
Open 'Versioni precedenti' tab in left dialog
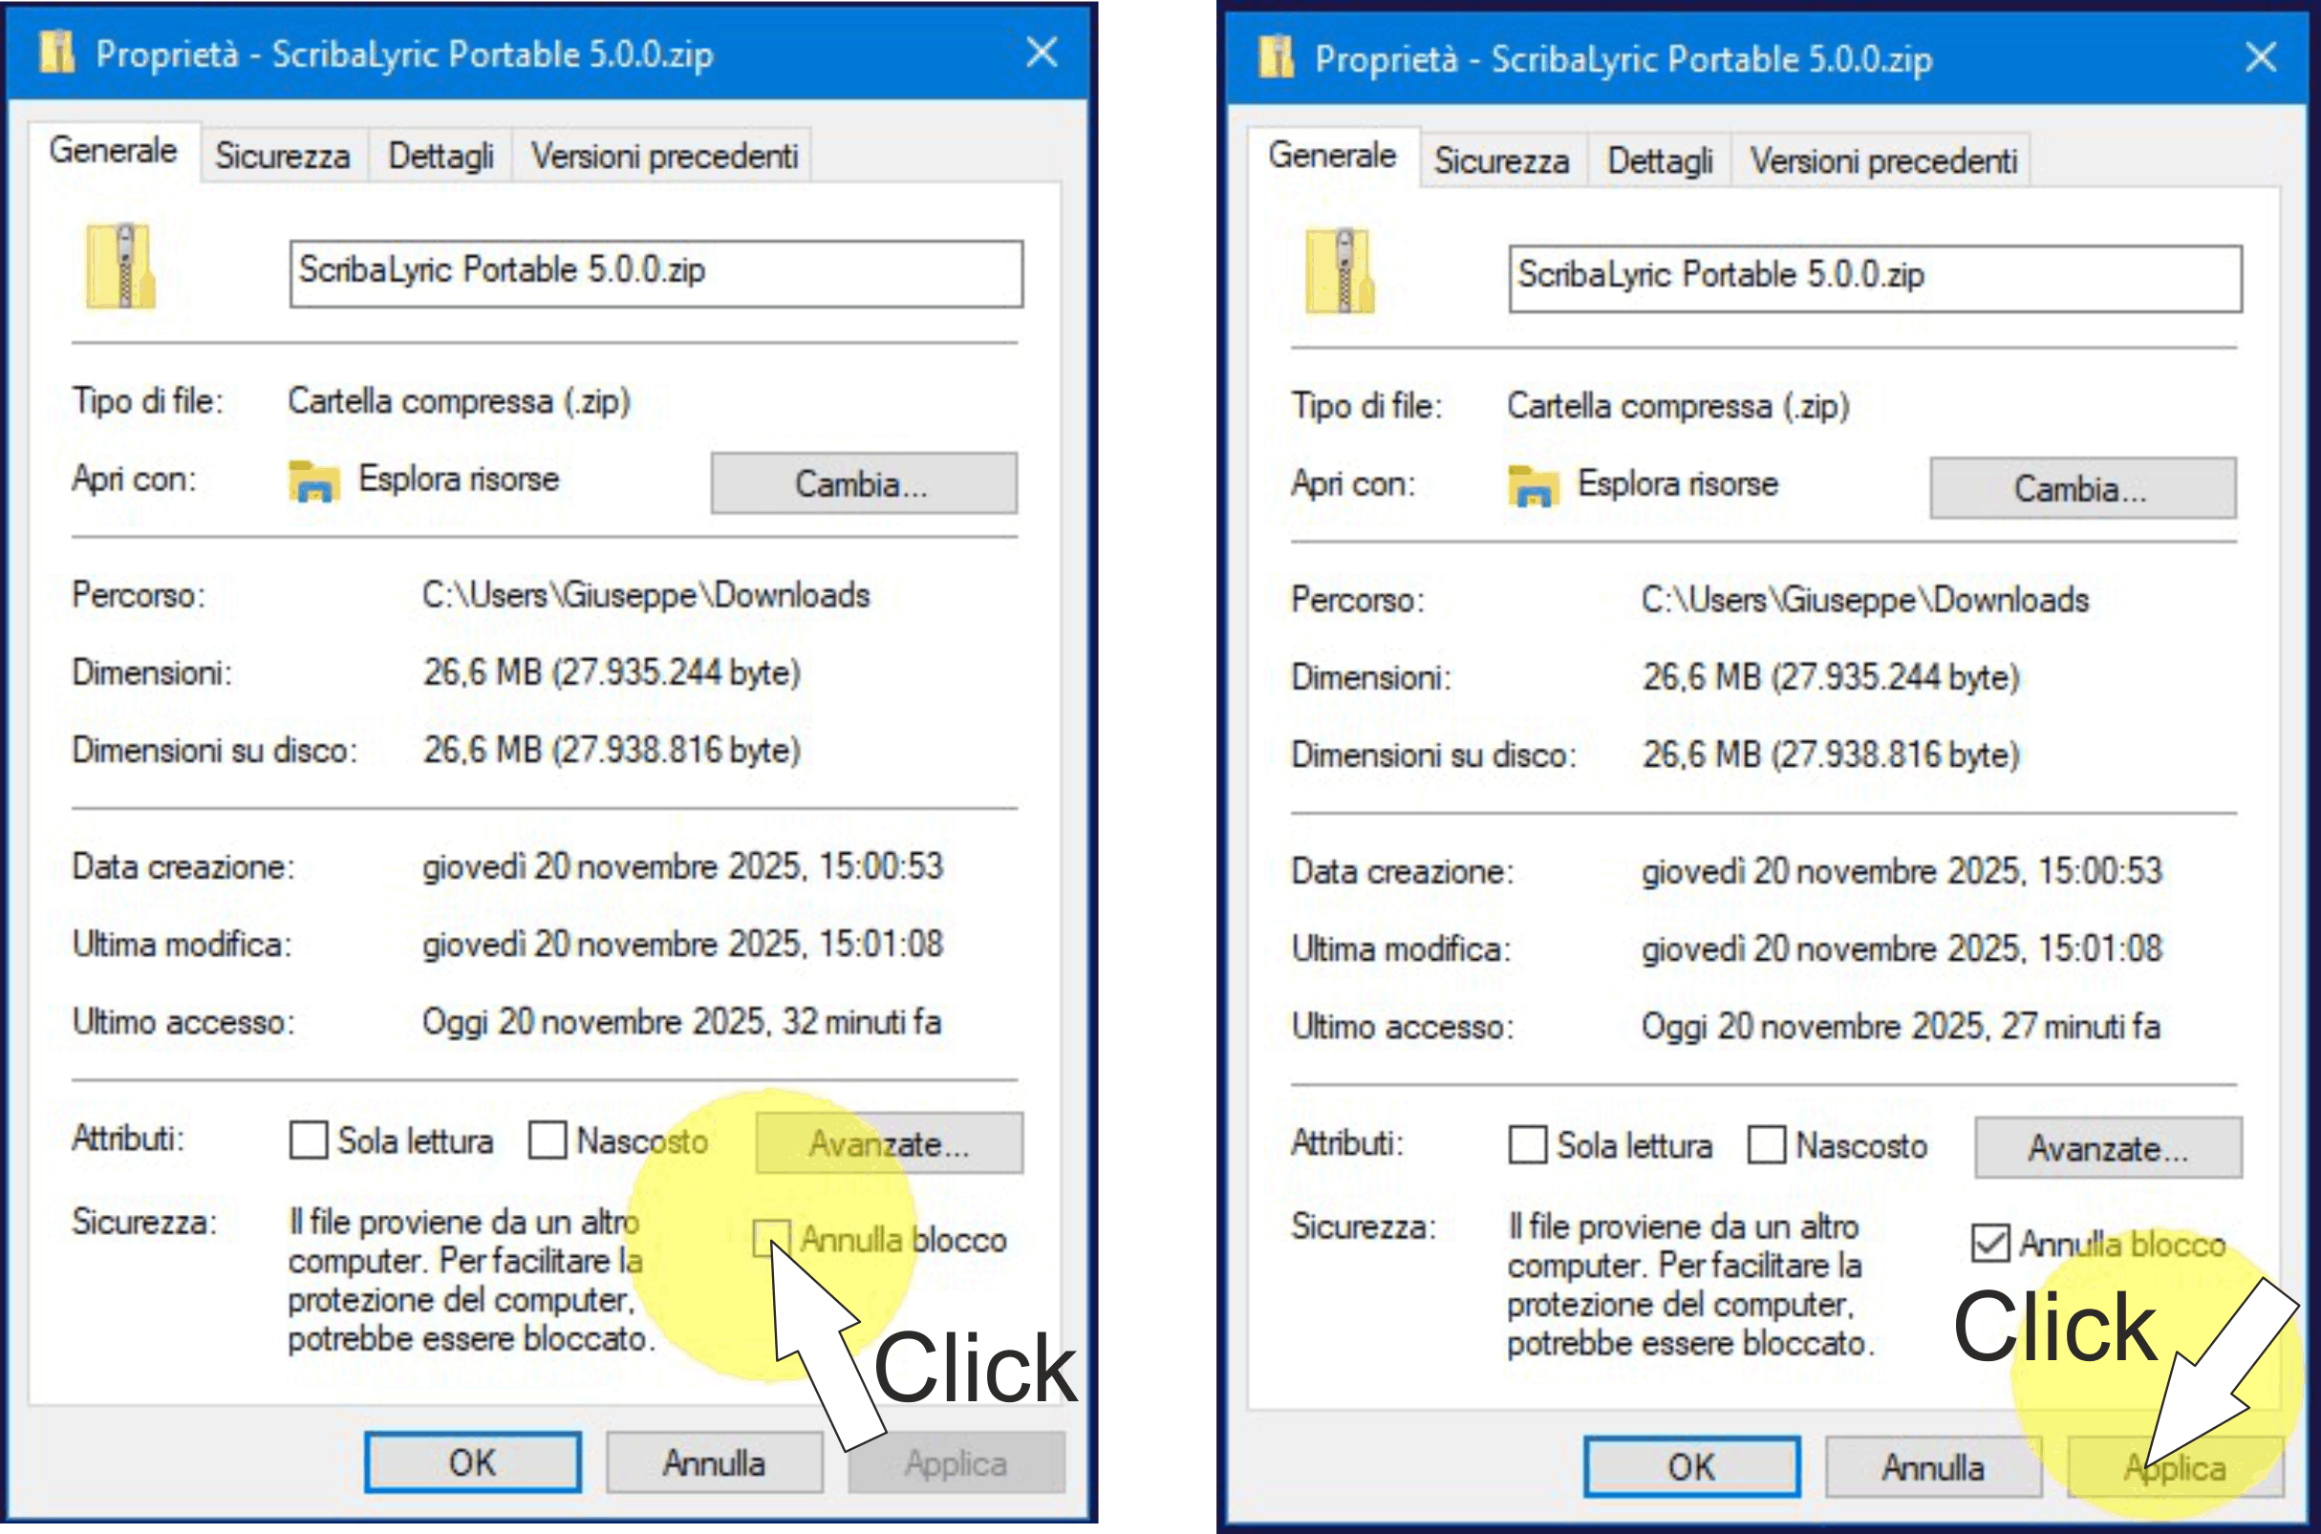663,157
